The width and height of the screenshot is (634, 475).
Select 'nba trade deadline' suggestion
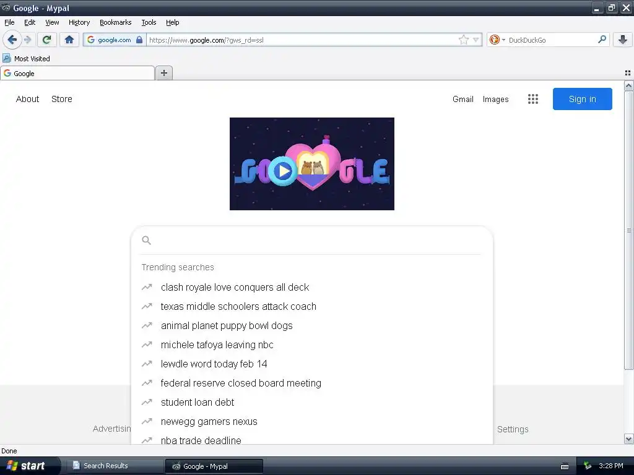(x=312, y=440)
